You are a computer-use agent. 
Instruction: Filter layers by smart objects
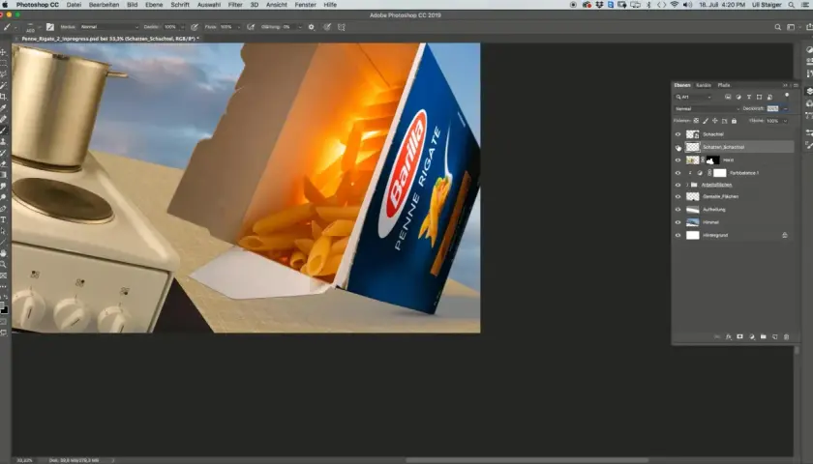pyautogui.click(x=770, y=97)
